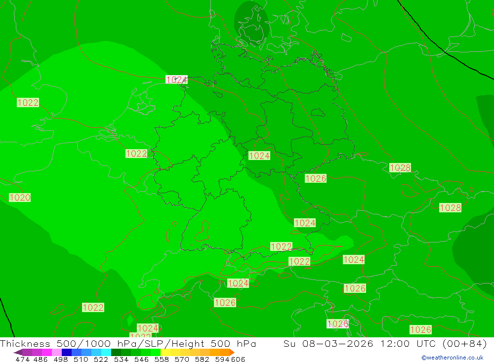494x362 pixels.
Task: Select the white-background 1026 isobar label
Action: pos(338,323)
